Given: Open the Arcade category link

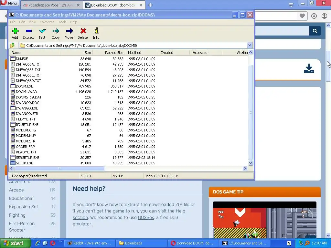Looking at the screenshot, I should pos(16,190).
